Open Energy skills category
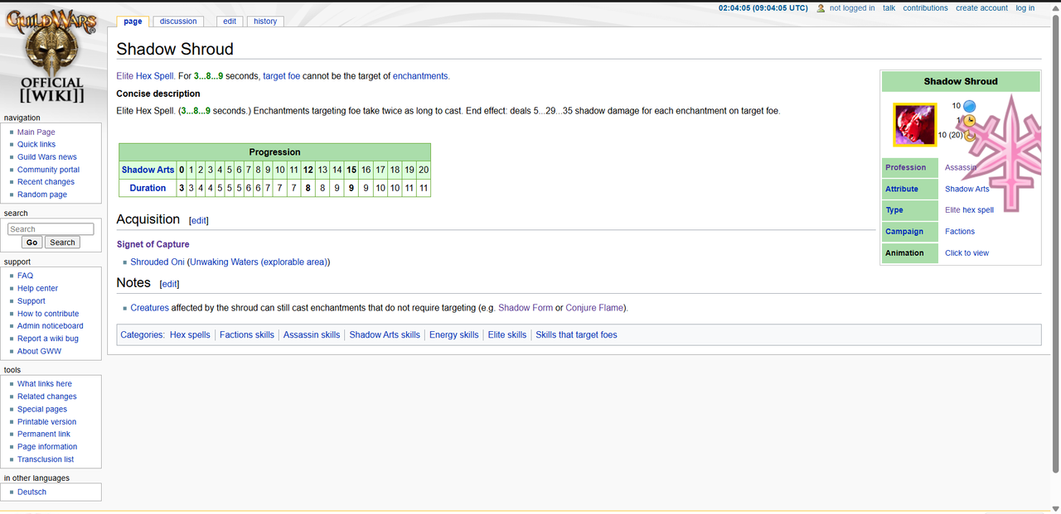Screen dimensions: 1061x514 [454, 335]
